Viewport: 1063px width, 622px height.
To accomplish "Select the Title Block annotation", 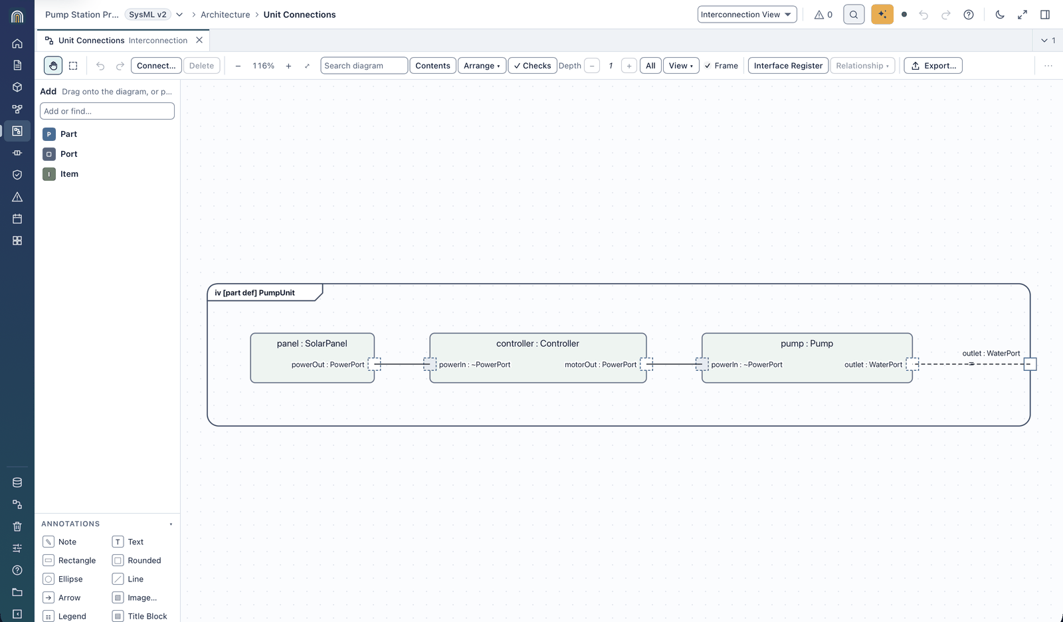I will tap(140, 617).
